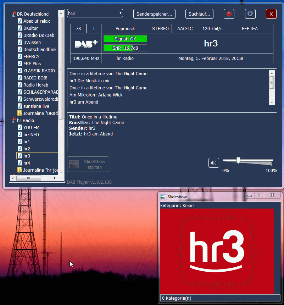Click 'Popmusik' genre cell
The height and width of the screenshot is (305, 284).
coord(125,29)
